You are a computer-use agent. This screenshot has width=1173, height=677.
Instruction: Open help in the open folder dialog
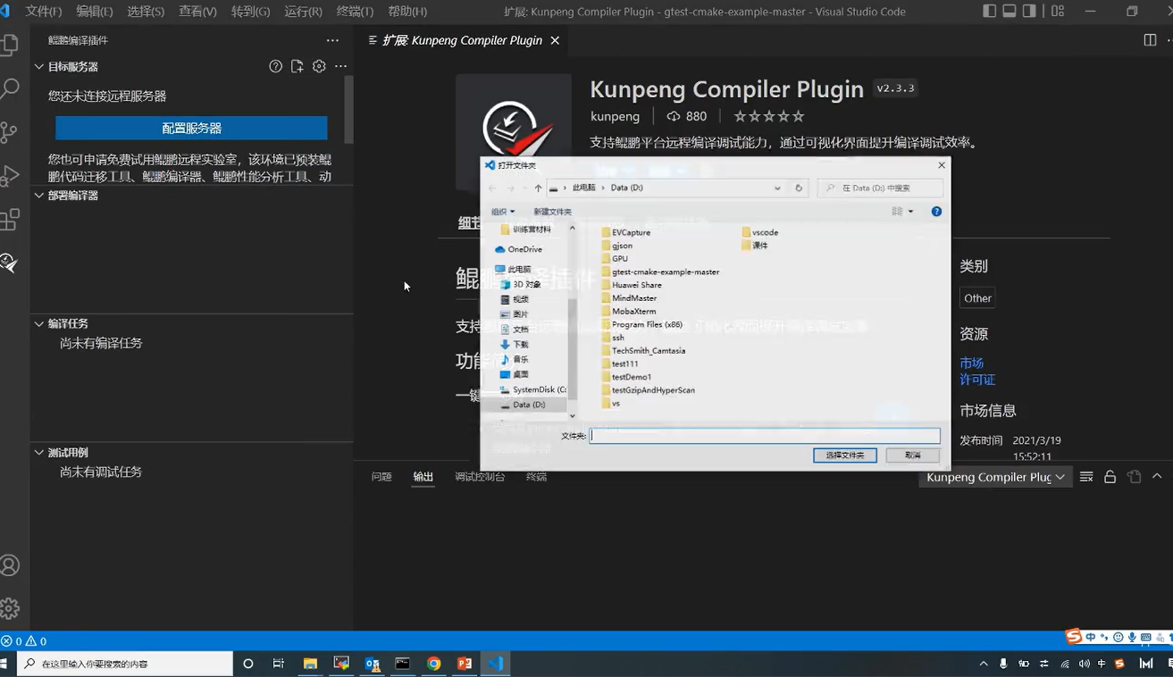tap(936, 212)
